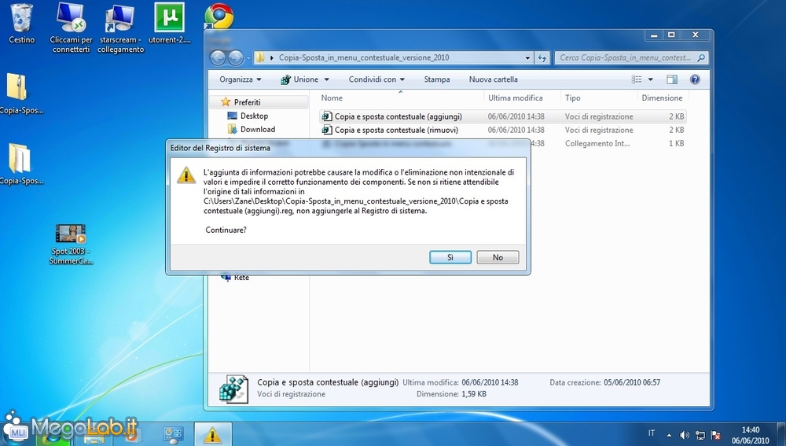Go back in Explorer navigation
Screen dimensions: 786x446
(x=218, y=58)
